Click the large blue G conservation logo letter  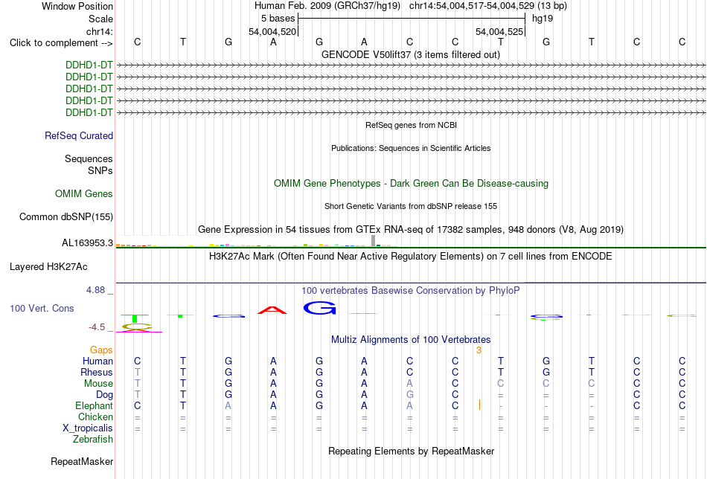(320, 308)
